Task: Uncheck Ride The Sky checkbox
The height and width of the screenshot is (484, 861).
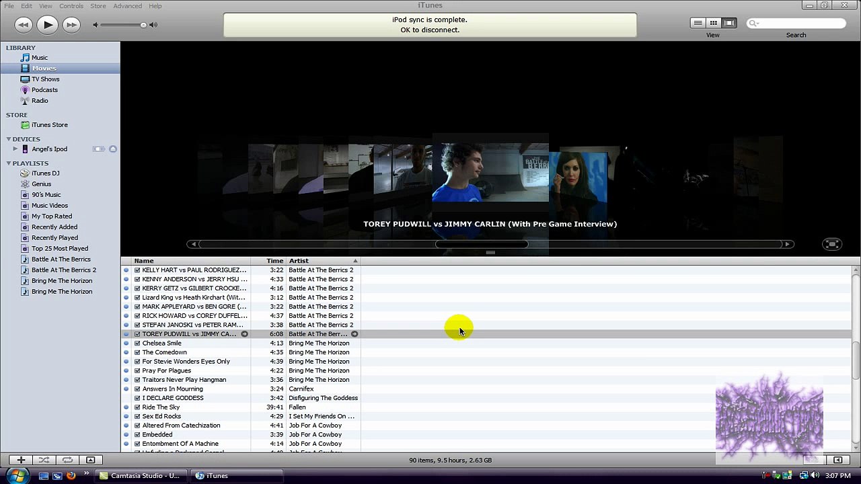Action: coord(137,407)
